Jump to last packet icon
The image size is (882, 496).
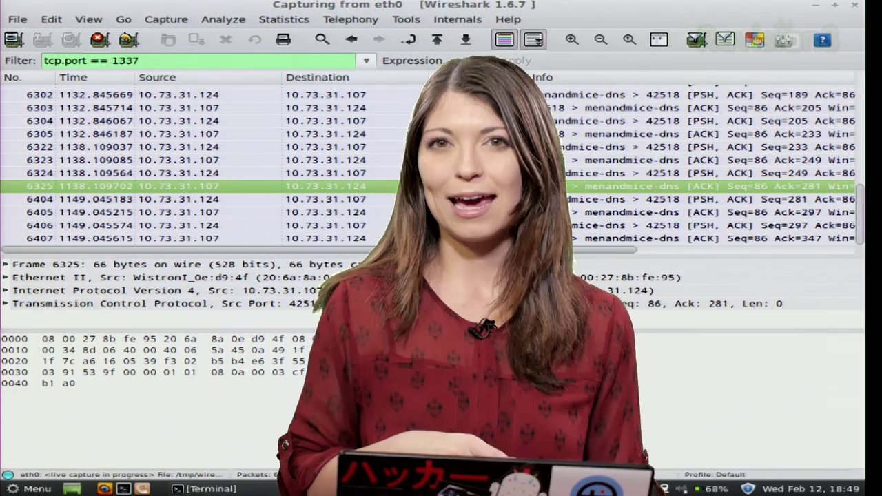(x=466, y=39)
